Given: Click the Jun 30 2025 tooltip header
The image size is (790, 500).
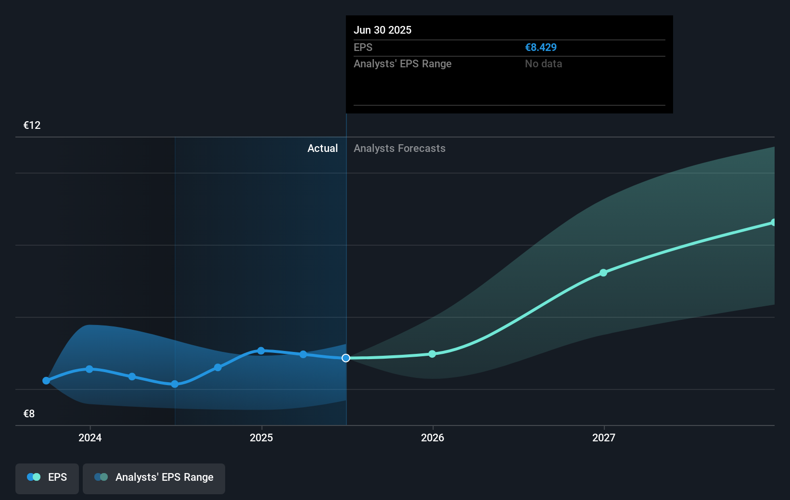Looking at the screenshot, I should pos(382,30).
